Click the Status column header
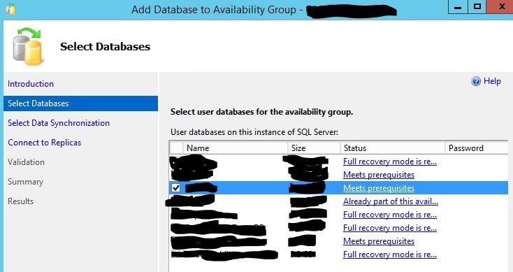 click(x=393, y=148)
